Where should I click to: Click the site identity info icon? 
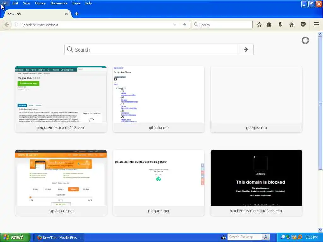(x=16, y=25)
